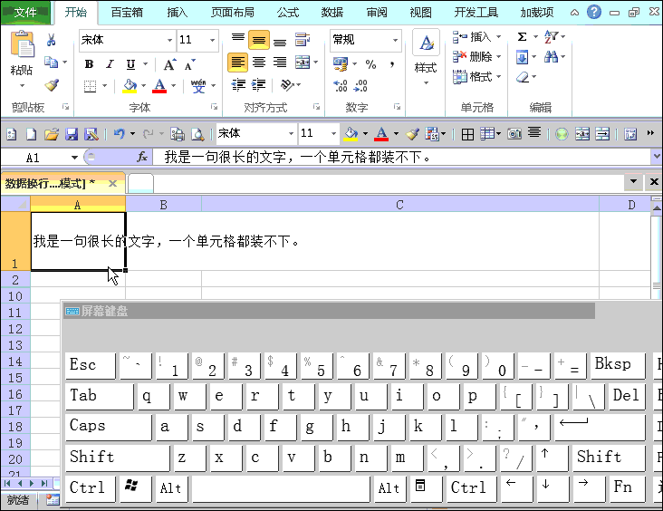Open Find and Select binoculars
663x511 pixels.
point(551,57)
